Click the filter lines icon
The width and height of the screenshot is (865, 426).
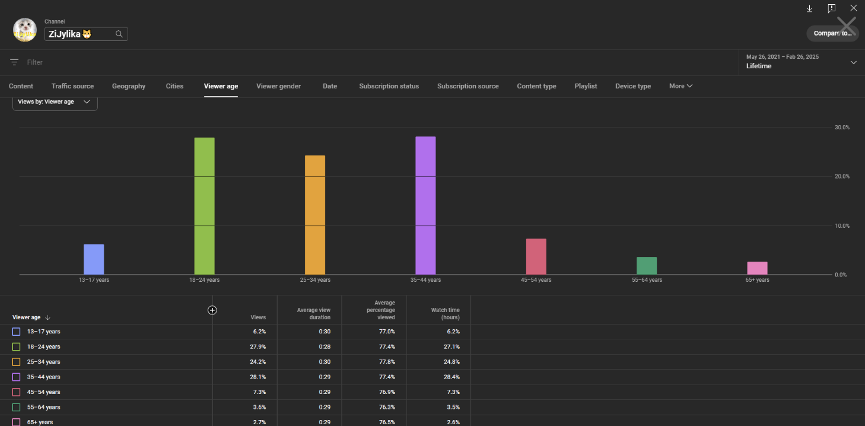click(14, 62)
